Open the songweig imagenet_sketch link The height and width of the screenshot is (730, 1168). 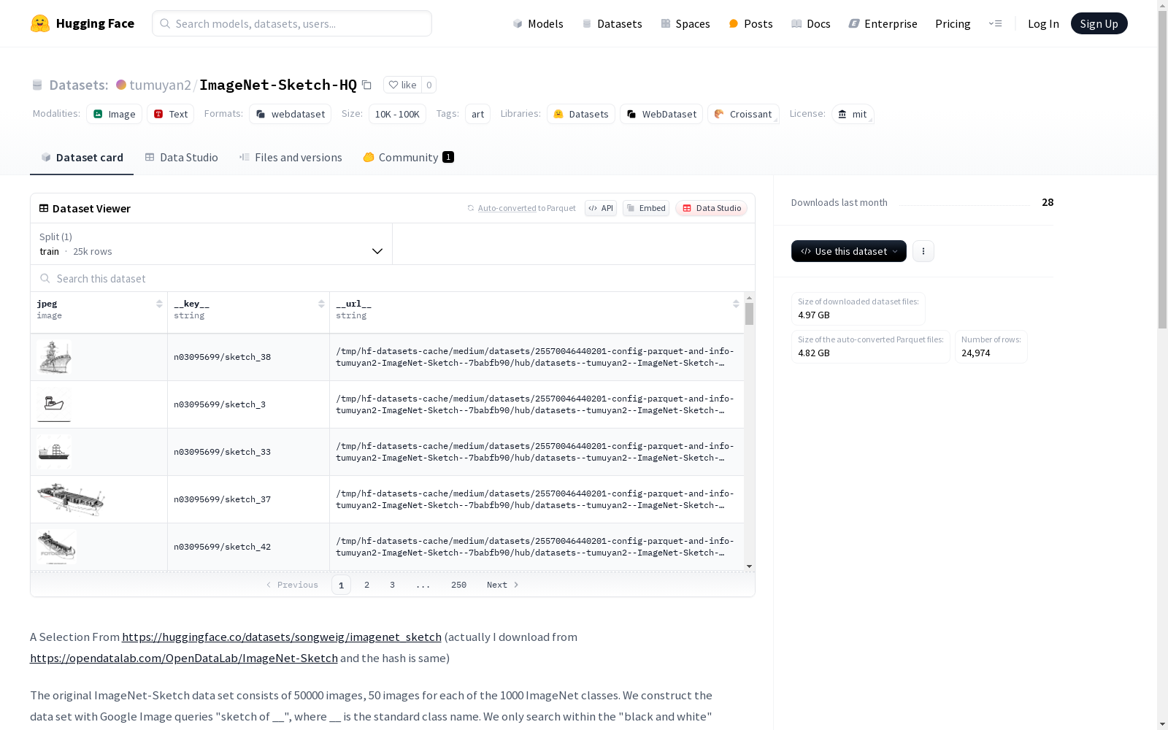[282, 637]
